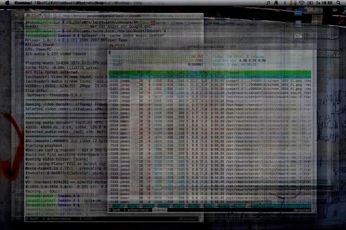The height and width of the screenshot is (230, 346).
Task: Click the @blaubart hostname in the screen window
Action: point(188,219)
